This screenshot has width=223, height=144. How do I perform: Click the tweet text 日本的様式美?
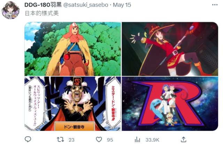42,13
